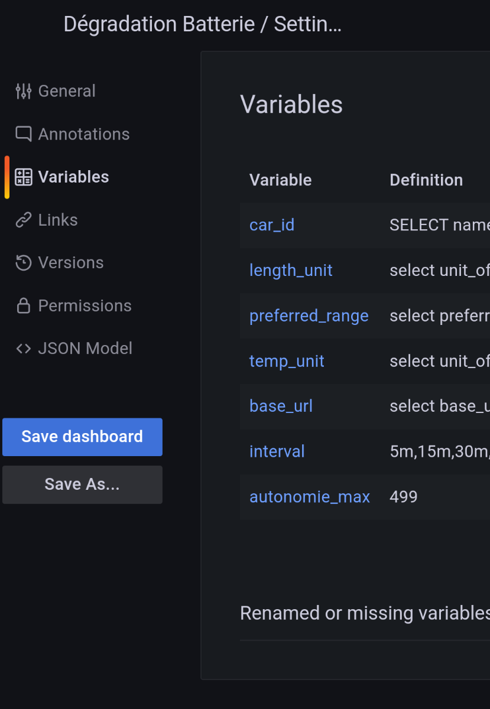Click the Dégradation Batterie / Settings title
This screenshot has width=490, height=709.
pos(202,24)
